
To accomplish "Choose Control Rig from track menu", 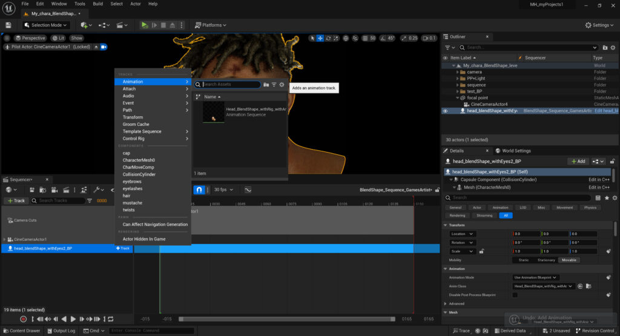I will pyautogui.click(x=133, y=139).
